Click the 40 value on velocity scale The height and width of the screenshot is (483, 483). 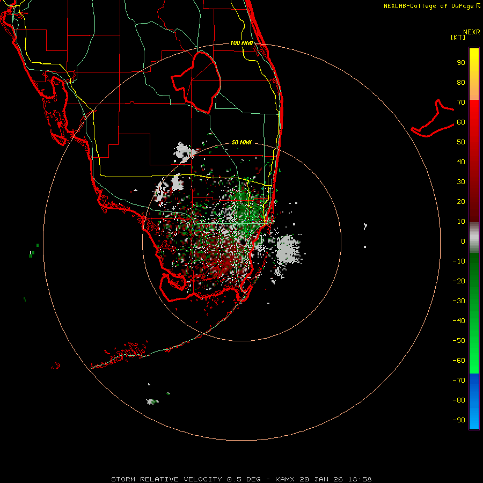pos(461,162)
